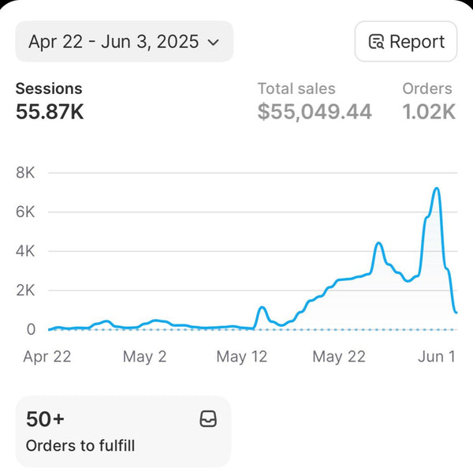Screen dimensions: 473x476
Task: Click the May 2 label on the chart axis
Action: [x=144, y=357]
